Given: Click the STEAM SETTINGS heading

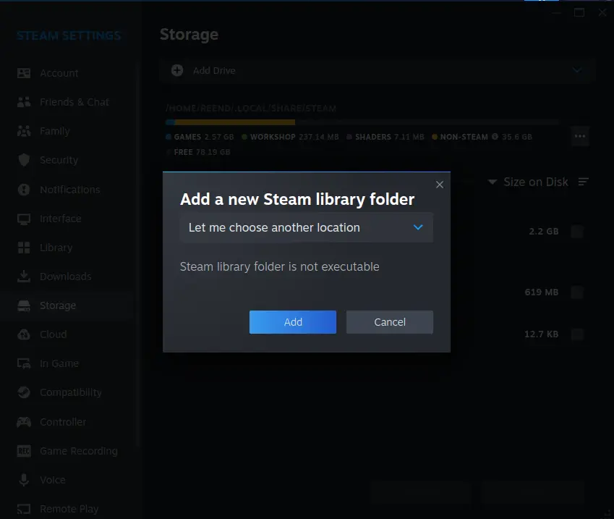Looking at the screenshot, I should [x=69, y=35].
